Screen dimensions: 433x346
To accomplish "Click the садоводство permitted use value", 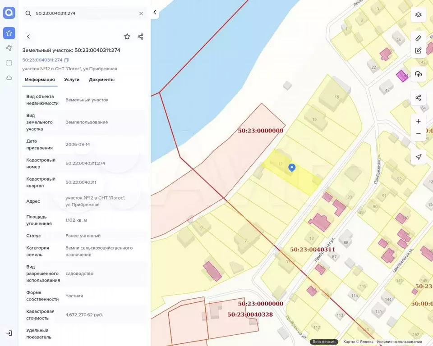I will (79, 274).
